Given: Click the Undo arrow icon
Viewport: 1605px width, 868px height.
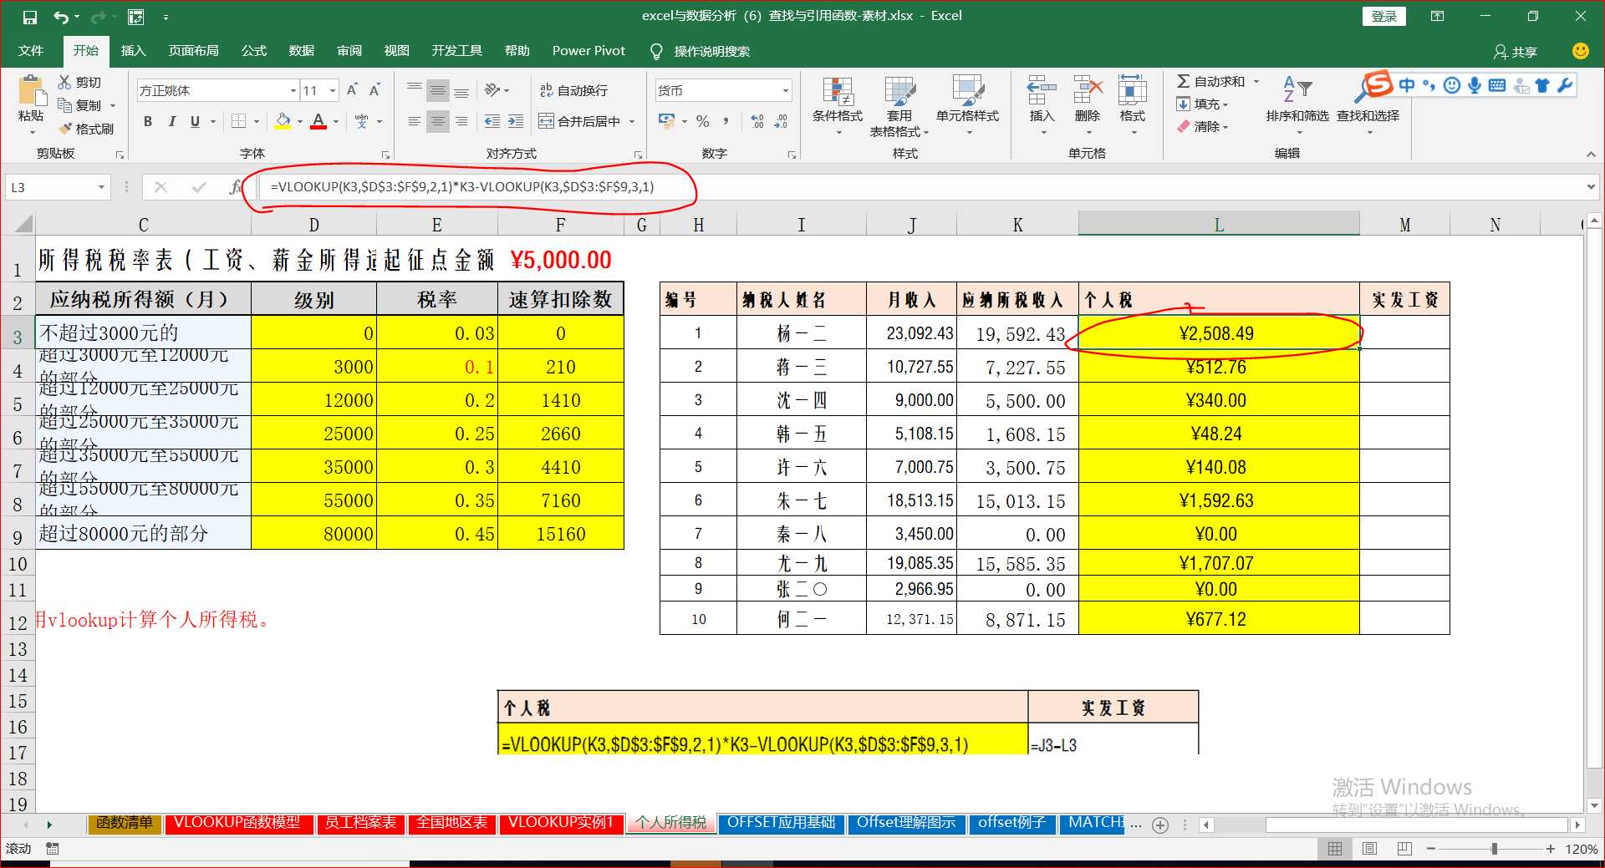Looking at the screenshot, I should point(61,17).
